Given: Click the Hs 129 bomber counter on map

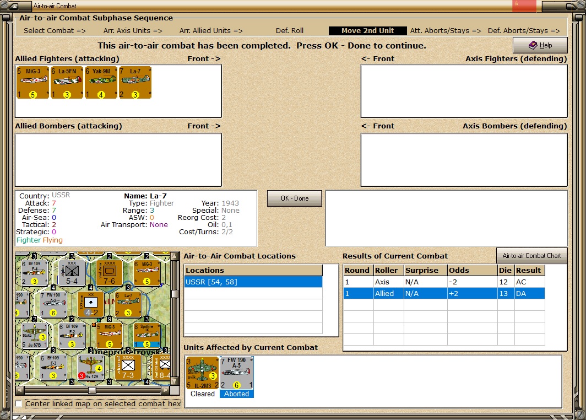Looking at the screenshot, I should 90,367.
